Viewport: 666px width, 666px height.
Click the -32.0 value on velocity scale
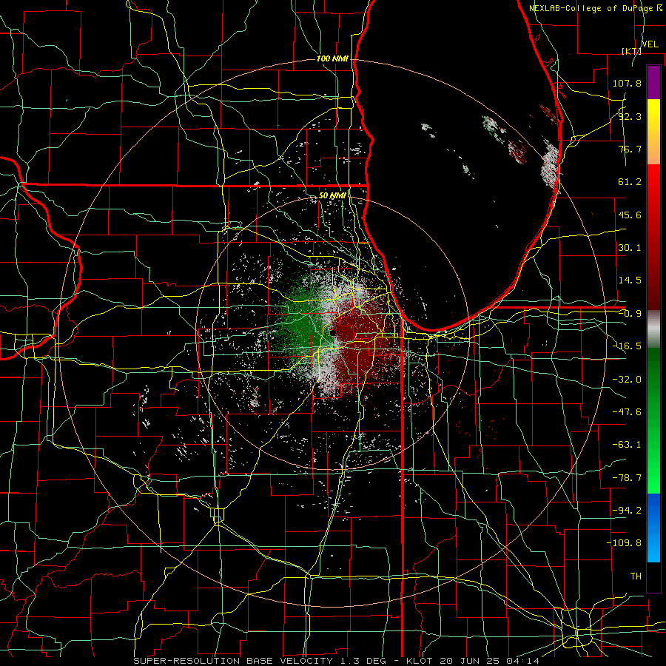627,380
